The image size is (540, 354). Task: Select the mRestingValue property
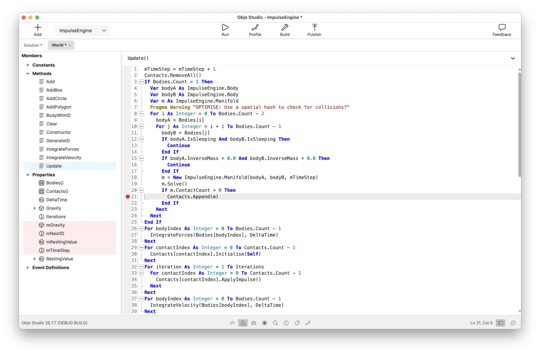pos(70,242)
